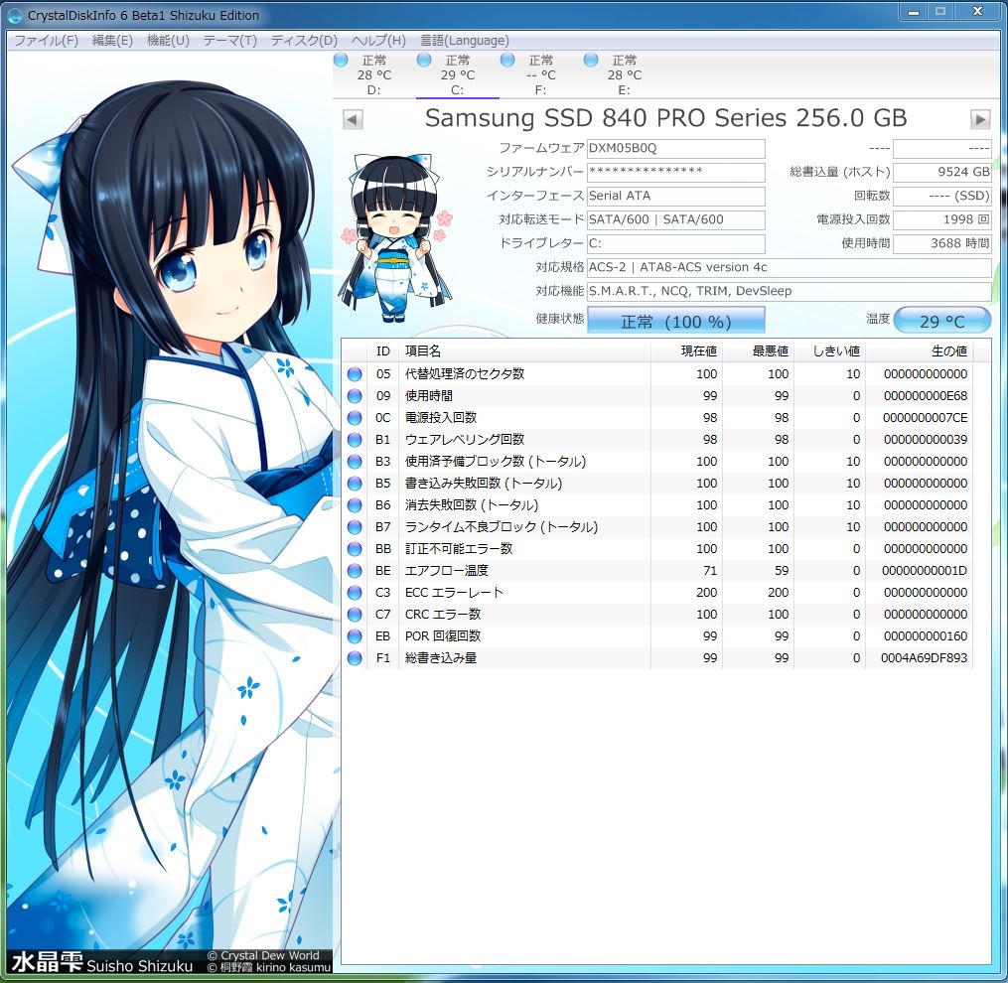Open the 機能(U) menu
The height and width of the screenshot is (983, 1008).
168,41
